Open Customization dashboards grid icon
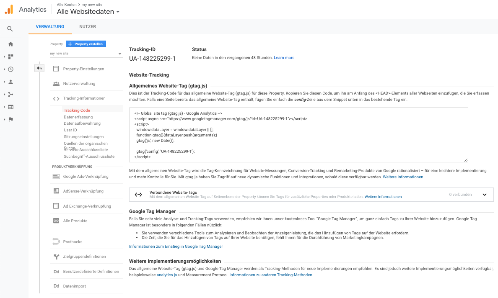The image size is (498, 298). point(10,57)
